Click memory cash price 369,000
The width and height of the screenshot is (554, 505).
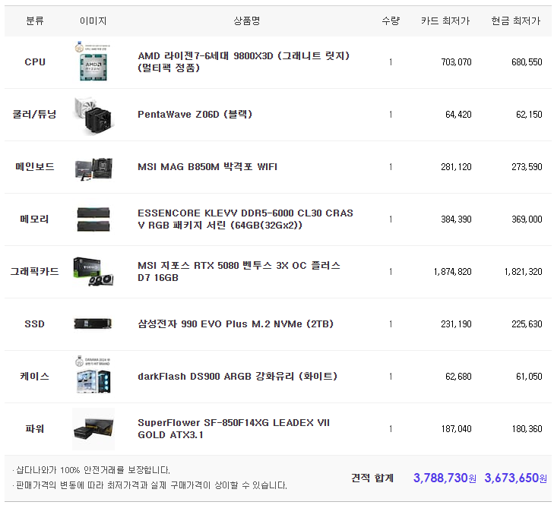click(x=527, y=219)
